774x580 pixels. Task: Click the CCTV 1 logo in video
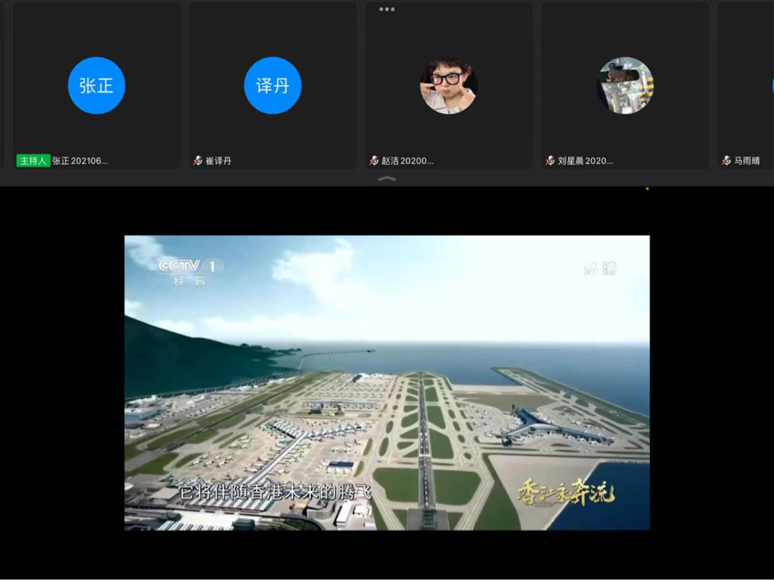(189, 269)
